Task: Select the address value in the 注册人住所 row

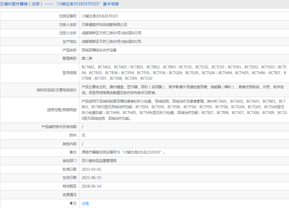Action: (112, 33)
